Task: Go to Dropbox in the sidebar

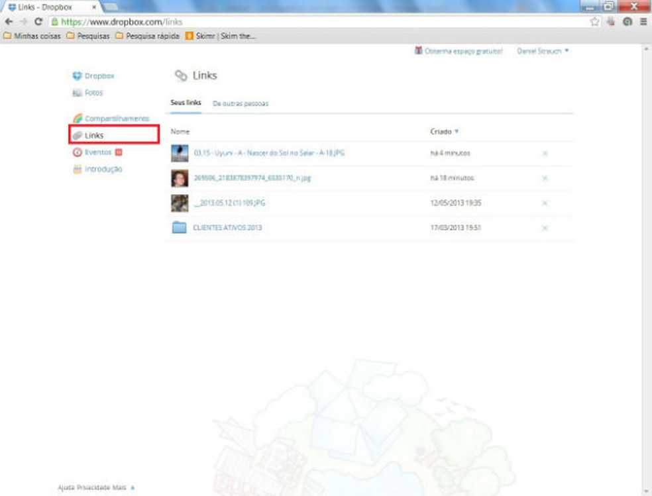Action: tap(99, 75)
